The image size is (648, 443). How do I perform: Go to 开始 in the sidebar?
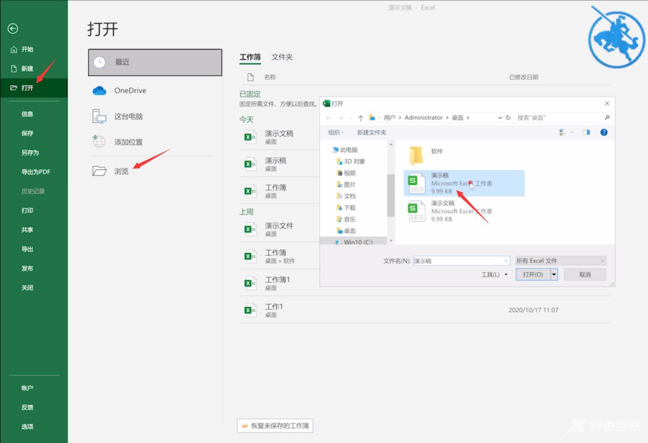27,49
